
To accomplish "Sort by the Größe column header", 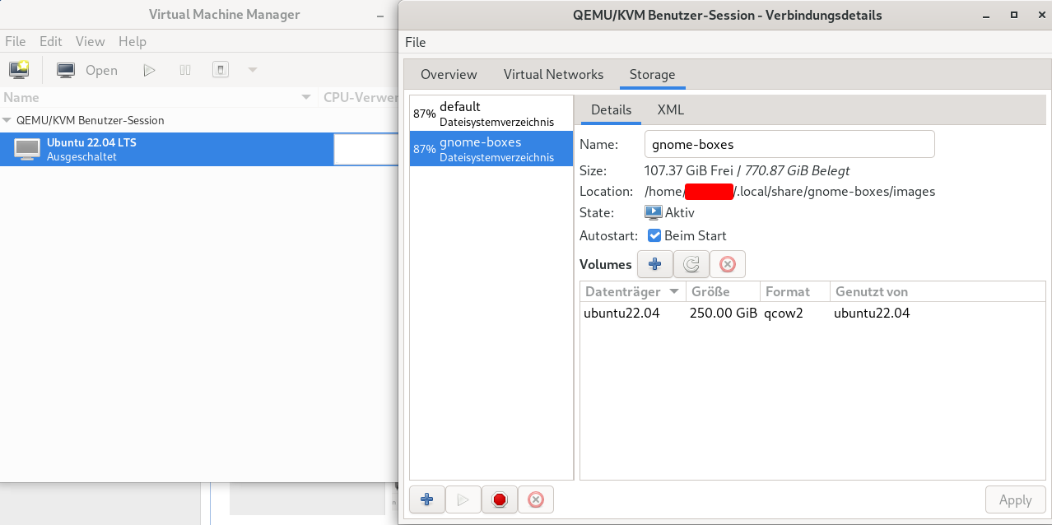I will tap(724, 291).
